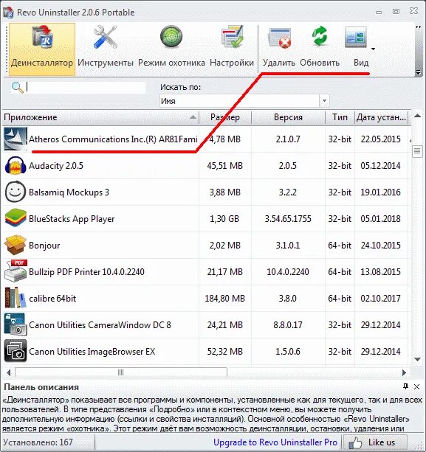426x452 pixels.
Task: Click the toolbar options arrow at bottom right
Action: (418, 72)
